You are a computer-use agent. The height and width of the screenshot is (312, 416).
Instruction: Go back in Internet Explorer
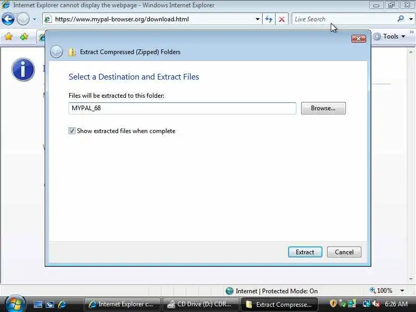click(8, 19)
